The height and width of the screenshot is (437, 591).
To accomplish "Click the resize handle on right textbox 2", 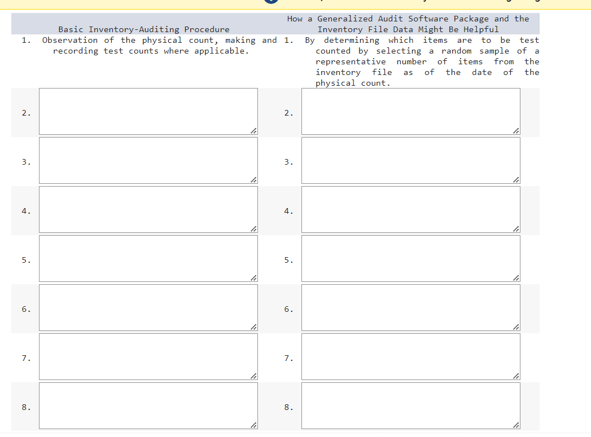I will tap(516, 131).
